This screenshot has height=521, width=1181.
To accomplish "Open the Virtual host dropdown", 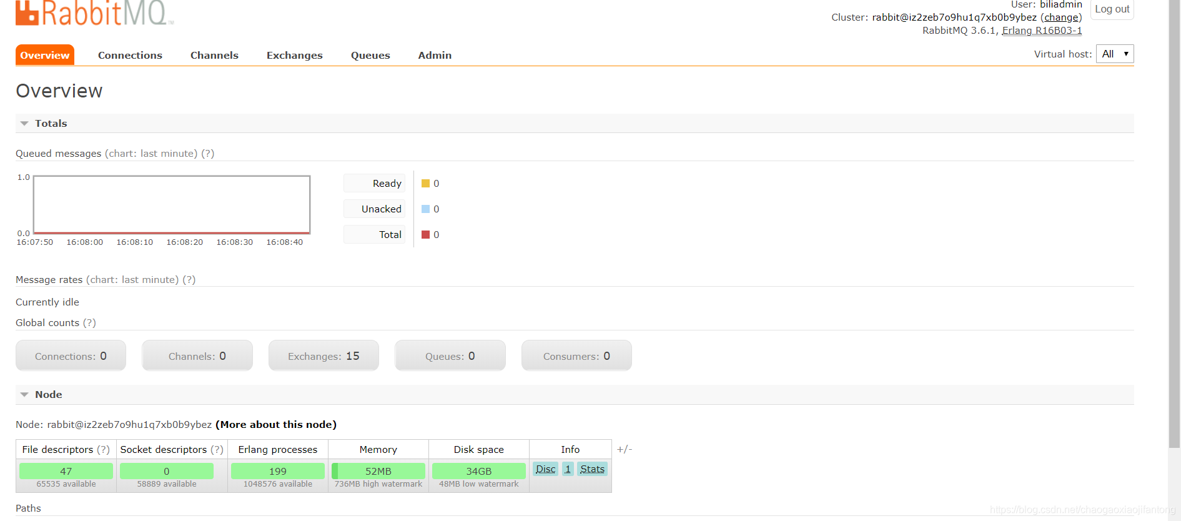I will coord(1115,54).
